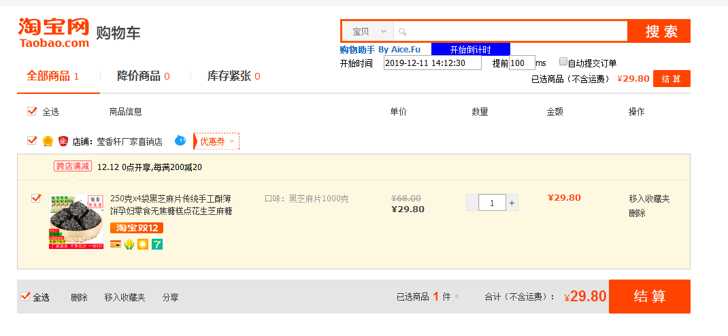728x336 pixels.
Task: Click the quantity input field
Action: tap(492, 203)
